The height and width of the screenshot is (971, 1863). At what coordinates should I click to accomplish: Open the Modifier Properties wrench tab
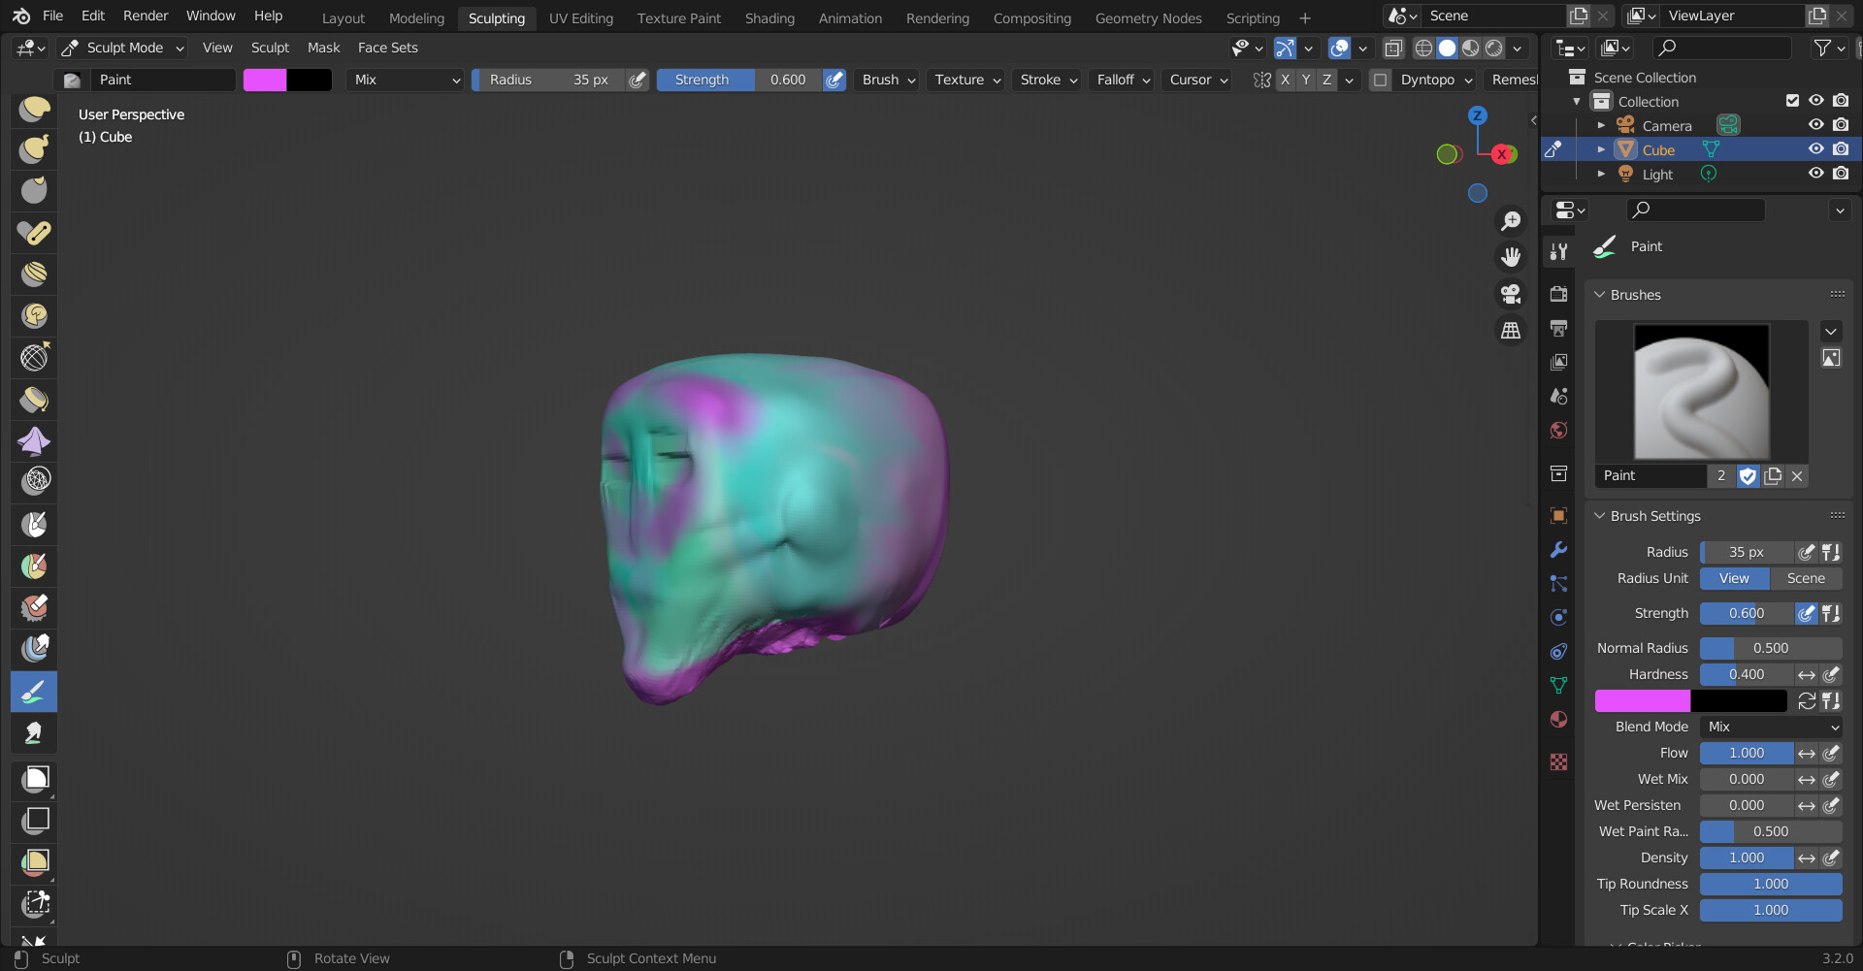pyautogui.click(x=1558, y=549)
